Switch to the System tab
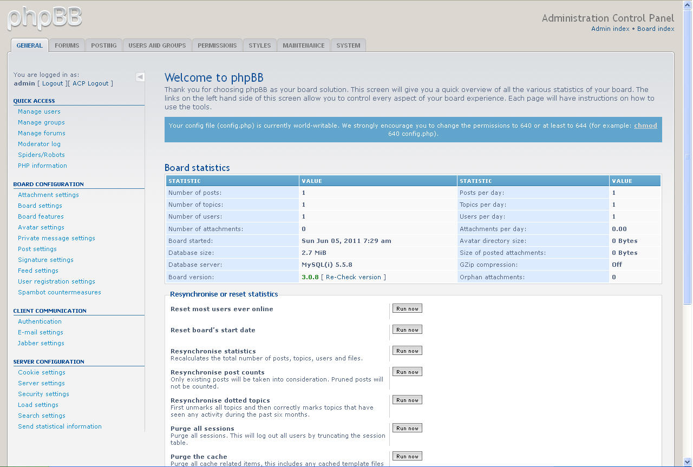This screenshot has width=693, height=467. 348,45
